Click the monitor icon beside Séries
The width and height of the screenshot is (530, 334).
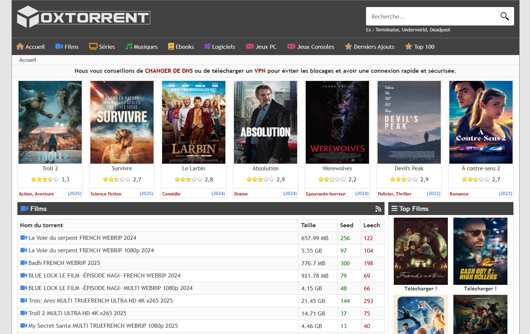[x=93, y=47]
